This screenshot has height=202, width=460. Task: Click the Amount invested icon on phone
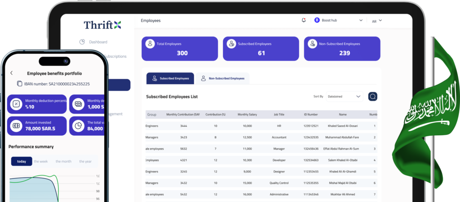(x=17, y=126)
